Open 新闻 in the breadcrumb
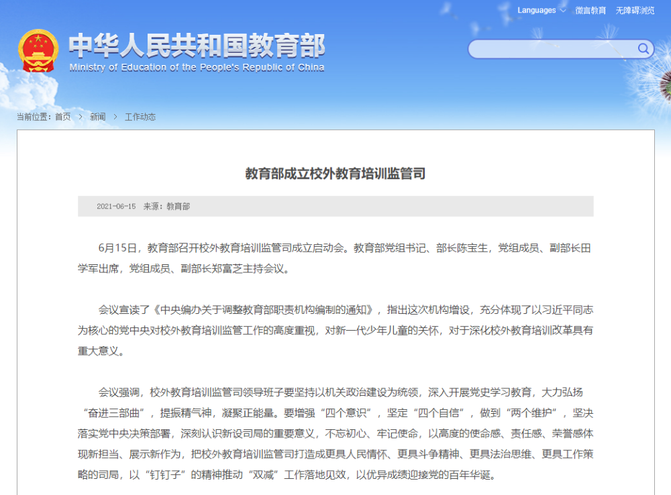Image resolution: width=671 pixels, height=495 pixels. [x=98, y=117]
